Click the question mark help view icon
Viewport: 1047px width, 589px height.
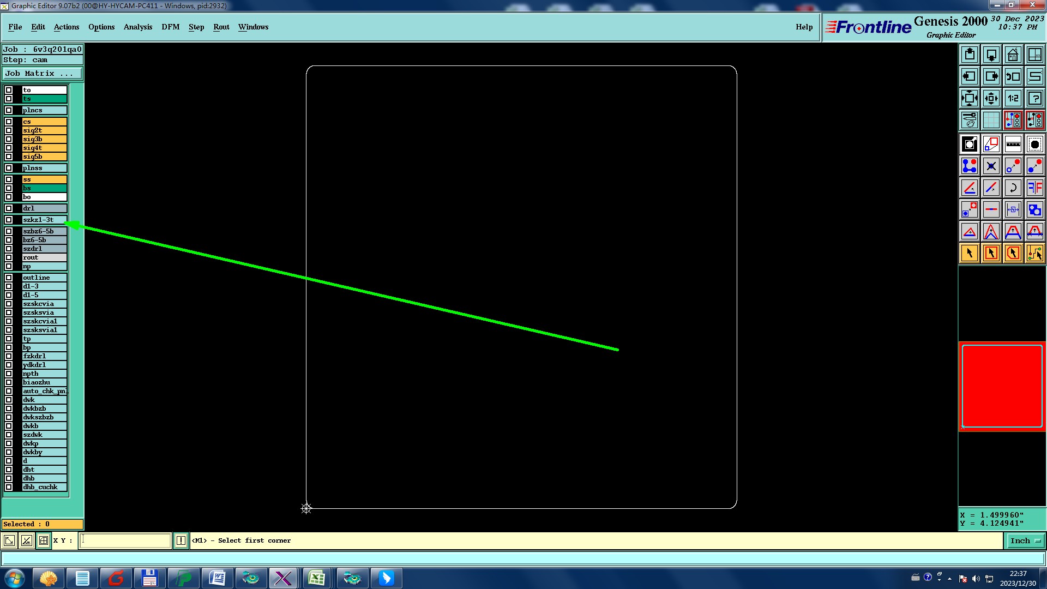point(1034,98)
